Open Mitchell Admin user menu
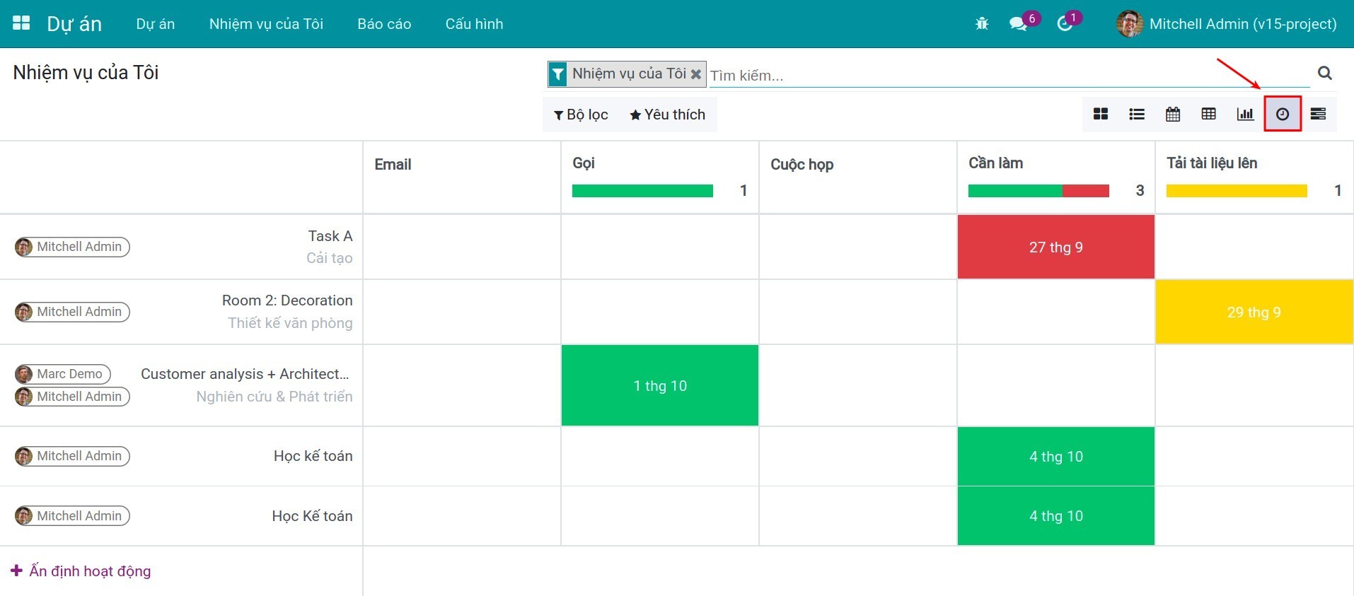The height and width of the screenshot is (596, 1354). 1227,24
